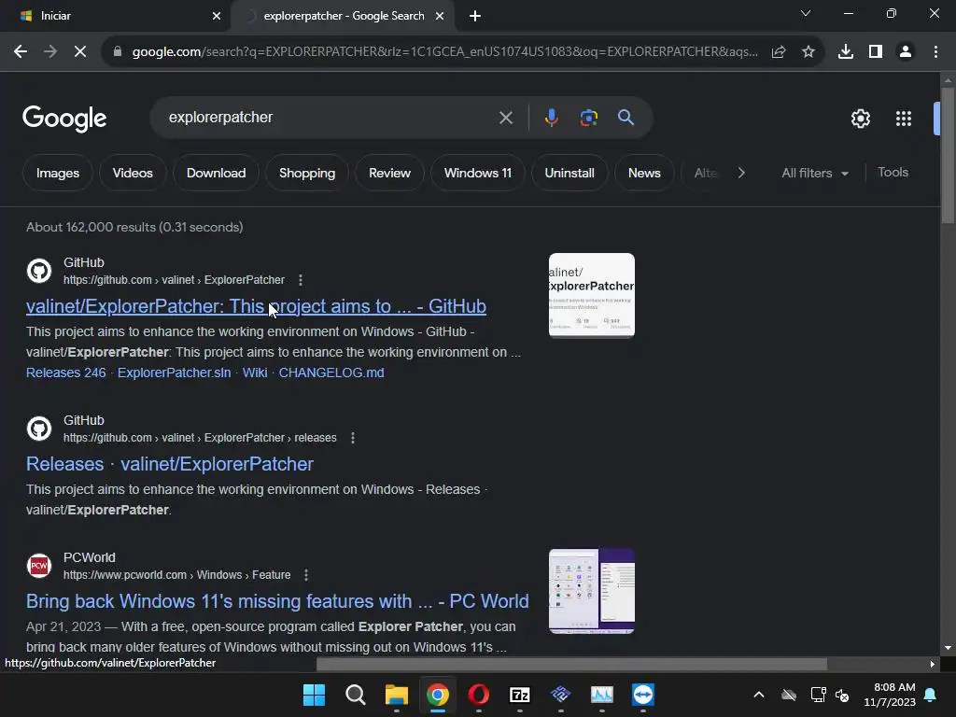Switch to News results
This screenshot has width=956, height=717.
pyautogui.click(x=644, y=173)
